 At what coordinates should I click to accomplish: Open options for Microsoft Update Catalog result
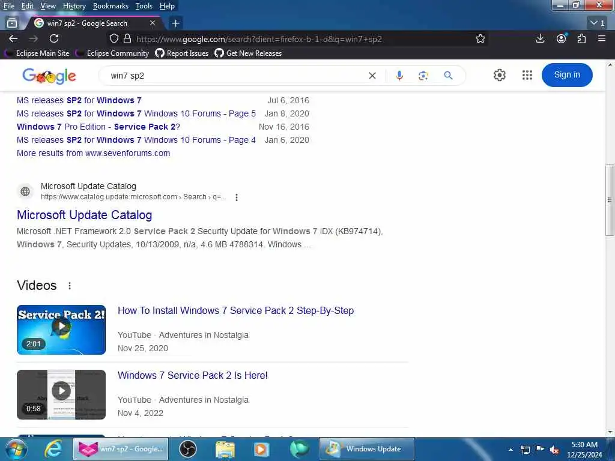[236, 197]
